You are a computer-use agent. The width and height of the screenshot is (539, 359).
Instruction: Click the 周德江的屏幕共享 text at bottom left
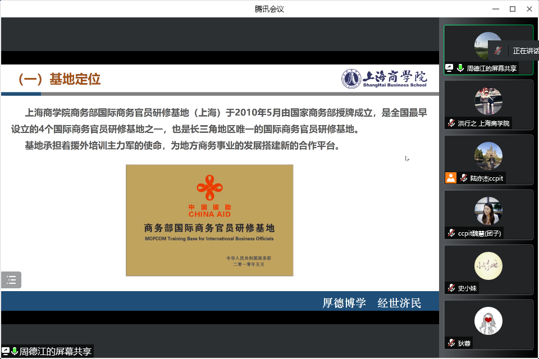tap(56, 352)
